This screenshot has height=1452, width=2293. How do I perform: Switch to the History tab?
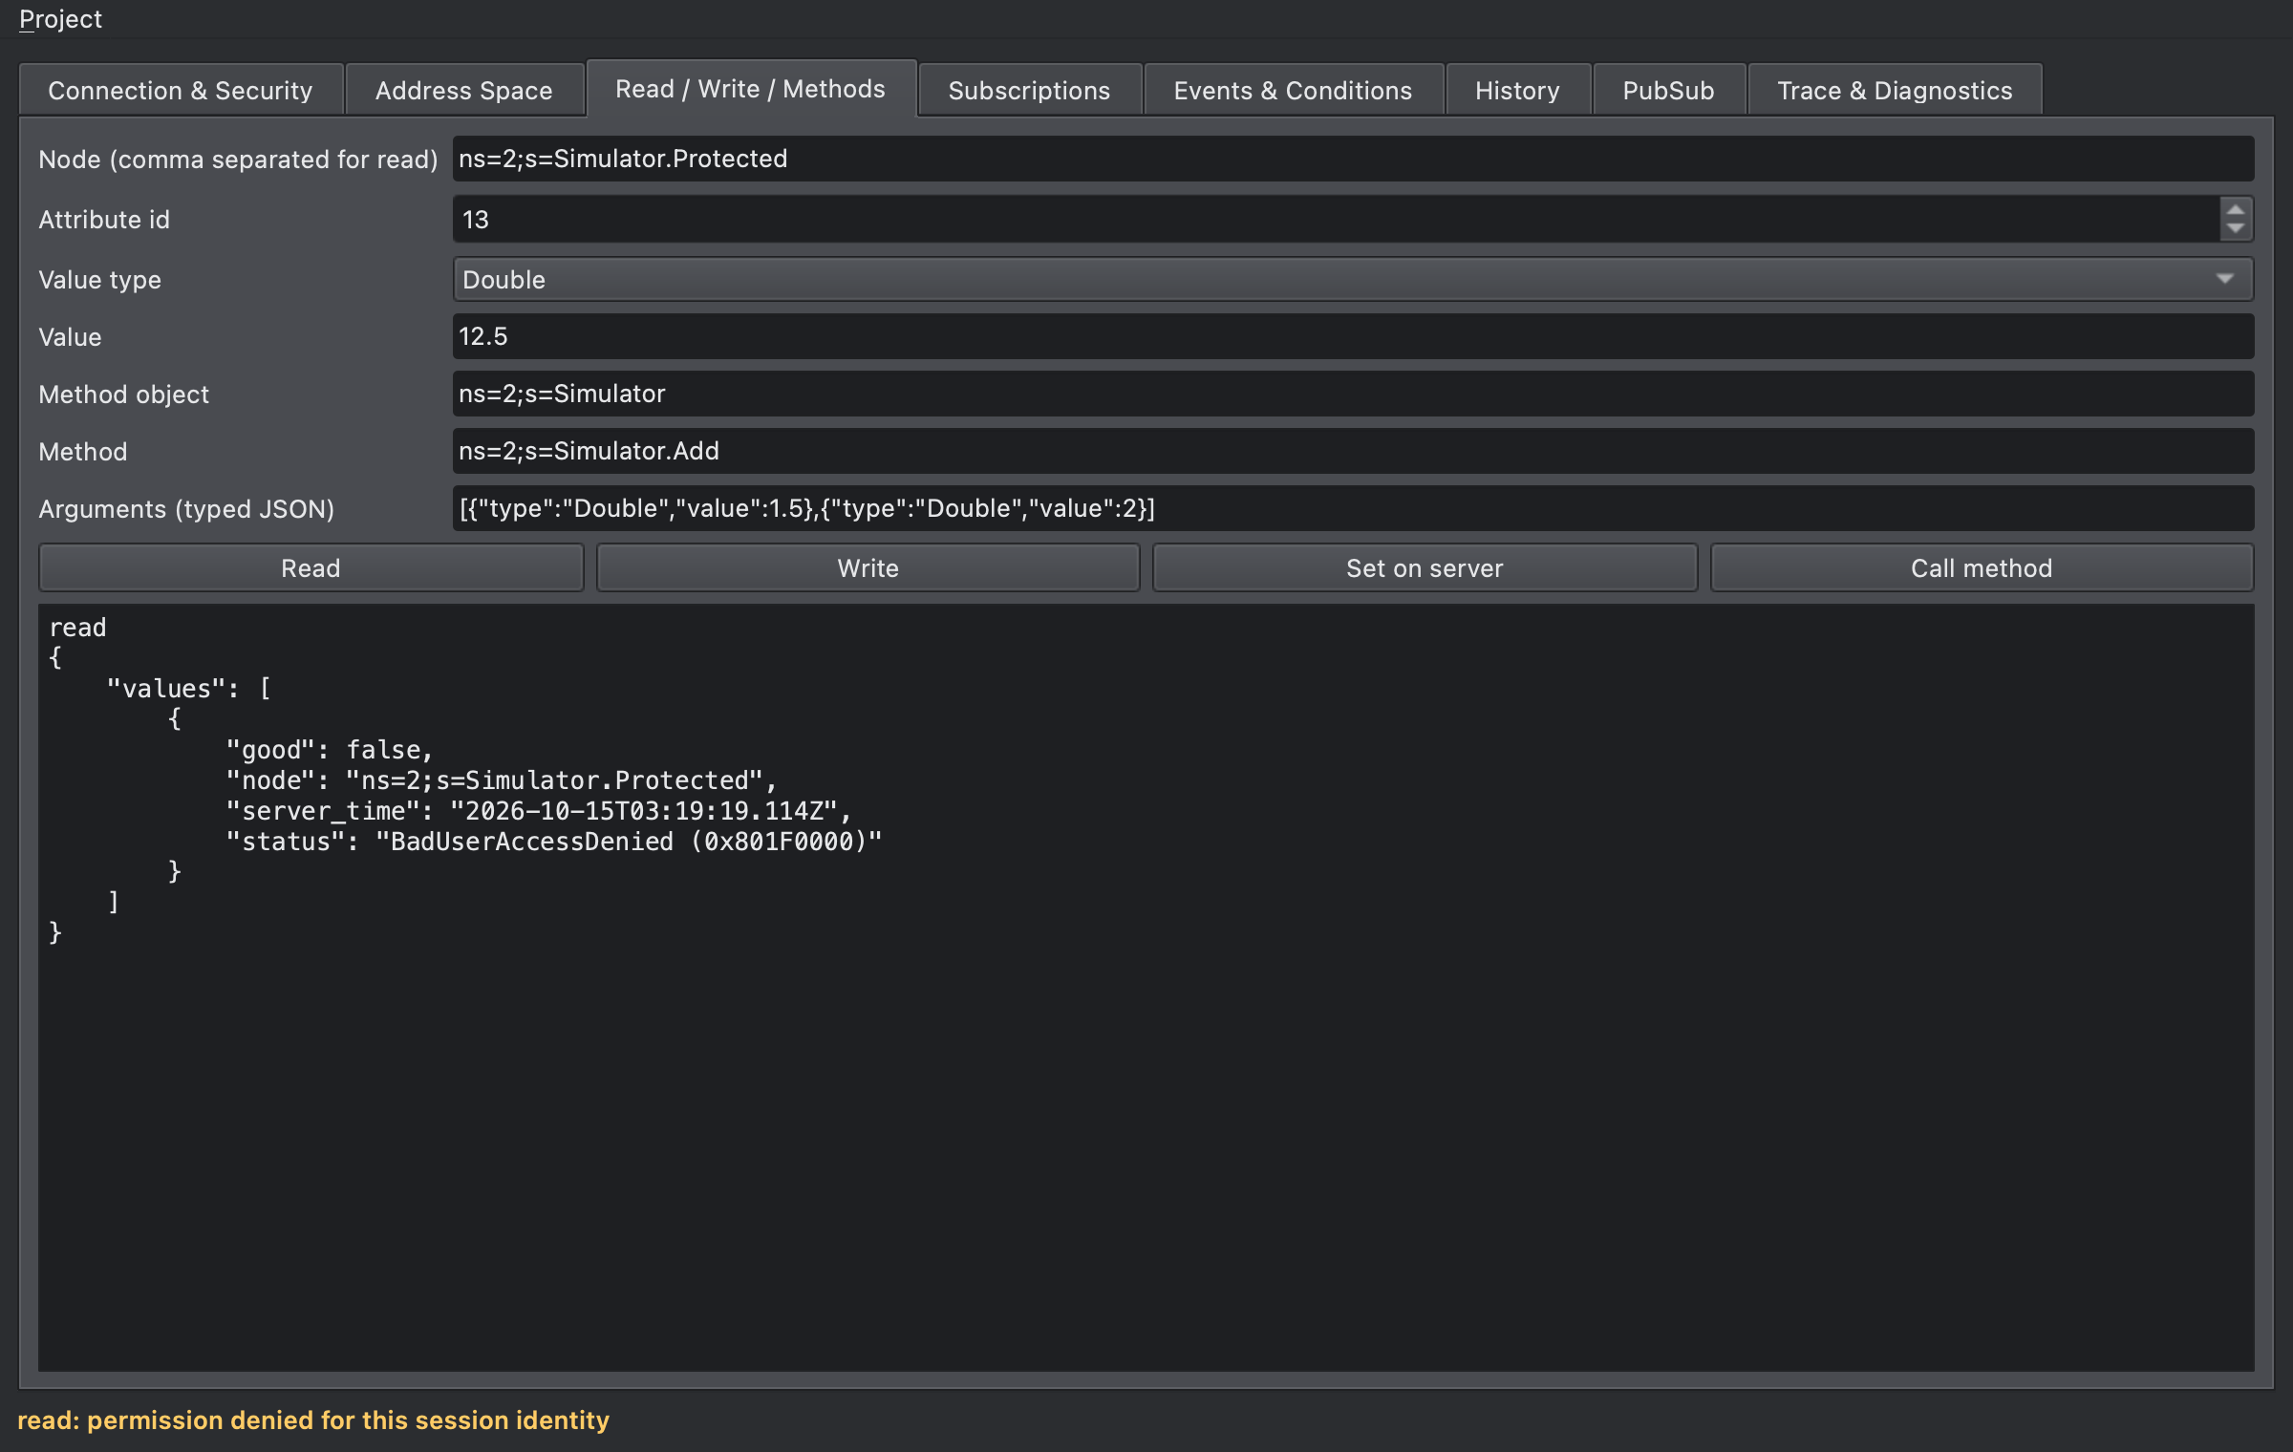(1518, 91)
